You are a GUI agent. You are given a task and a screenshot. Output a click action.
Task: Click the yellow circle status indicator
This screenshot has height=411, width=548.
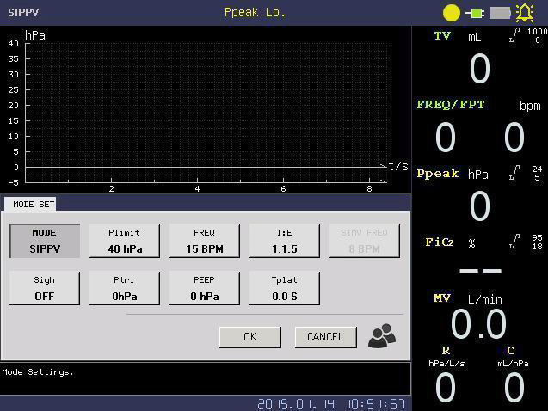[x=451, y=13]
